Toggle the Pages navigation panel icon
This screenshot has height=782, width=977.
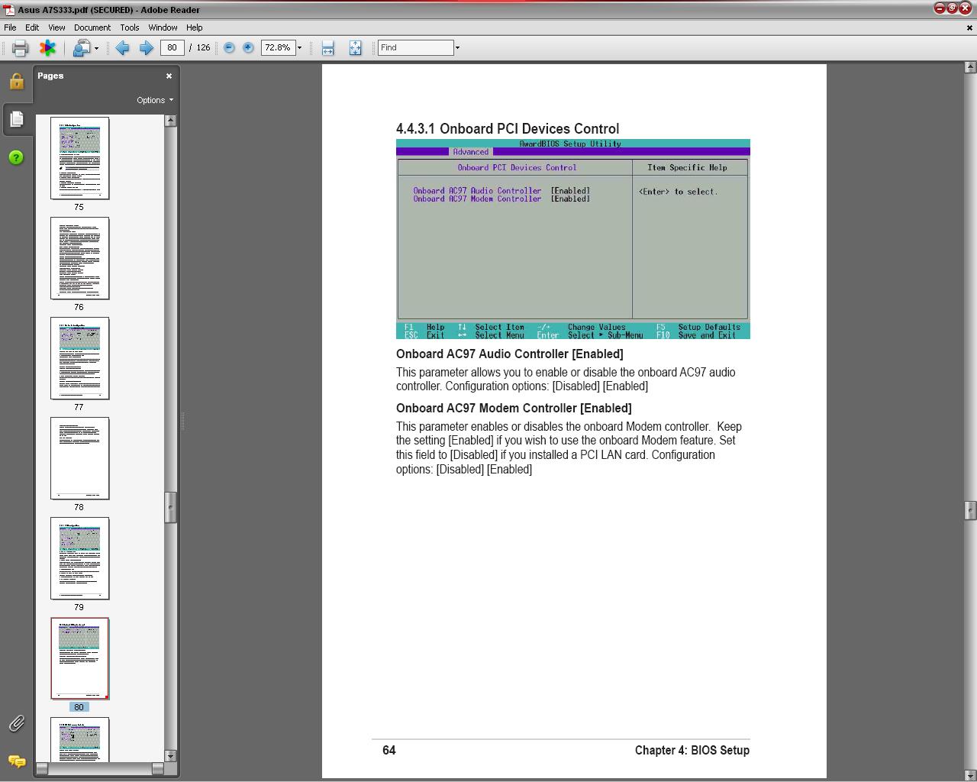click(17, 119)
